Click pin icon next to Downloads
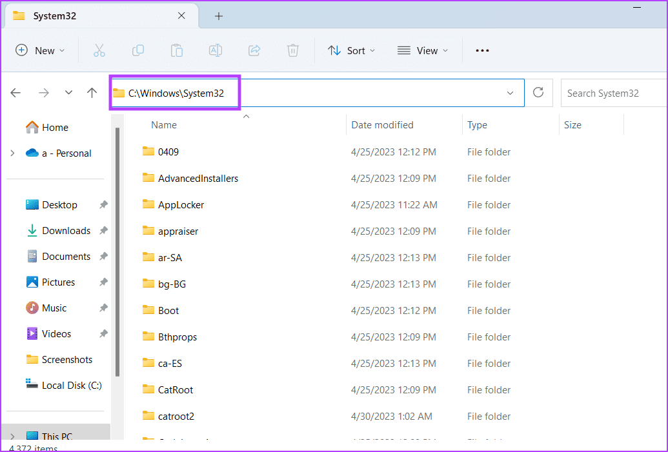Image resolution: width=668 pixels, height=452 pixels. point(103,231)
